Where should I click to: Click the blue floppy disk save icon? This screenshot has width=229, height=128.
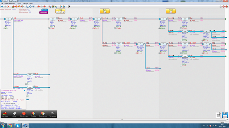coord(225,115)
